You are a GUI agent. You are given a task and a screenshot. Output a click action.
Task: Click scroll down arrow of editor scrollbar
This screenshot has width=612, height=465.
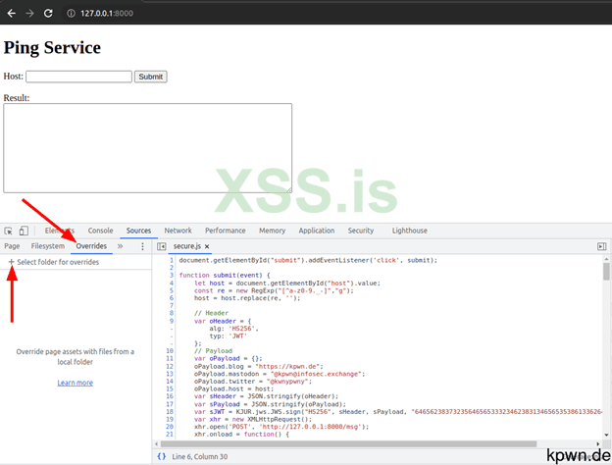tap(606, 436)
